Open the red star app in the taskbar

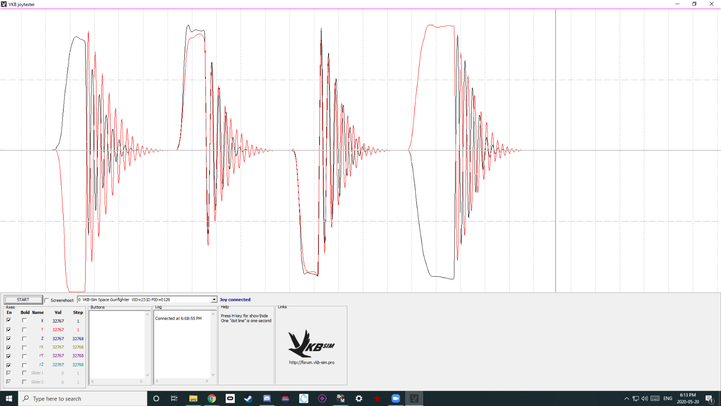pyautogui.click(x=377, y=398)
